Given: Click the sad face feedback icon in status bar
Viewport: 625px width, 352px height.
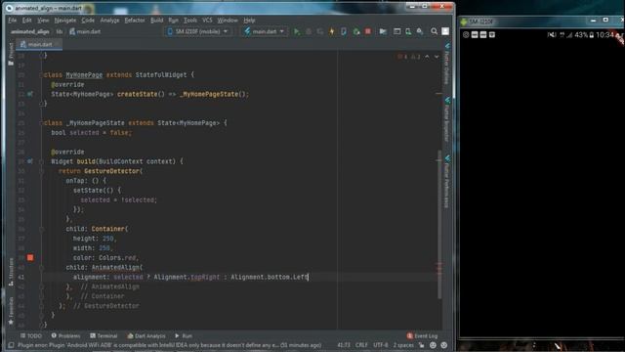Looking at the screenshot, I should 444,345.
